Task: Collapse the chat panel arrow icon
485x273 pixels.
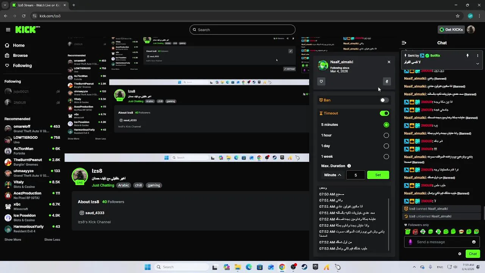Action: [x=404, y=43]
